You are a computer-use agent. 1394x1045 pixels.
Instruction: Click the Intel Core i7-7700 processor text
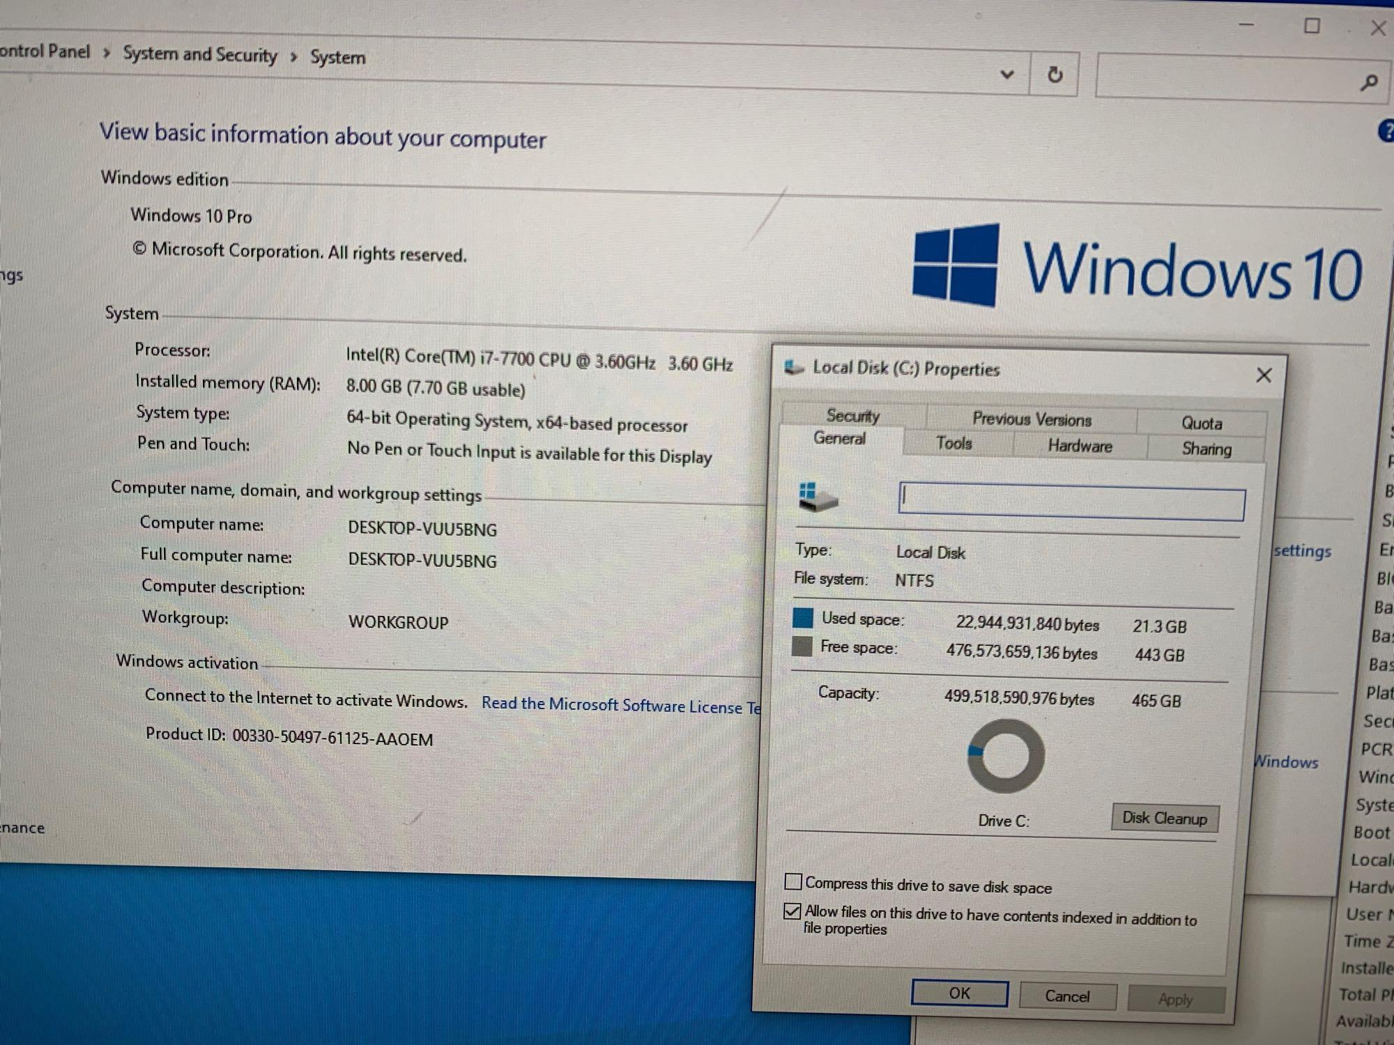coord(539,359)
